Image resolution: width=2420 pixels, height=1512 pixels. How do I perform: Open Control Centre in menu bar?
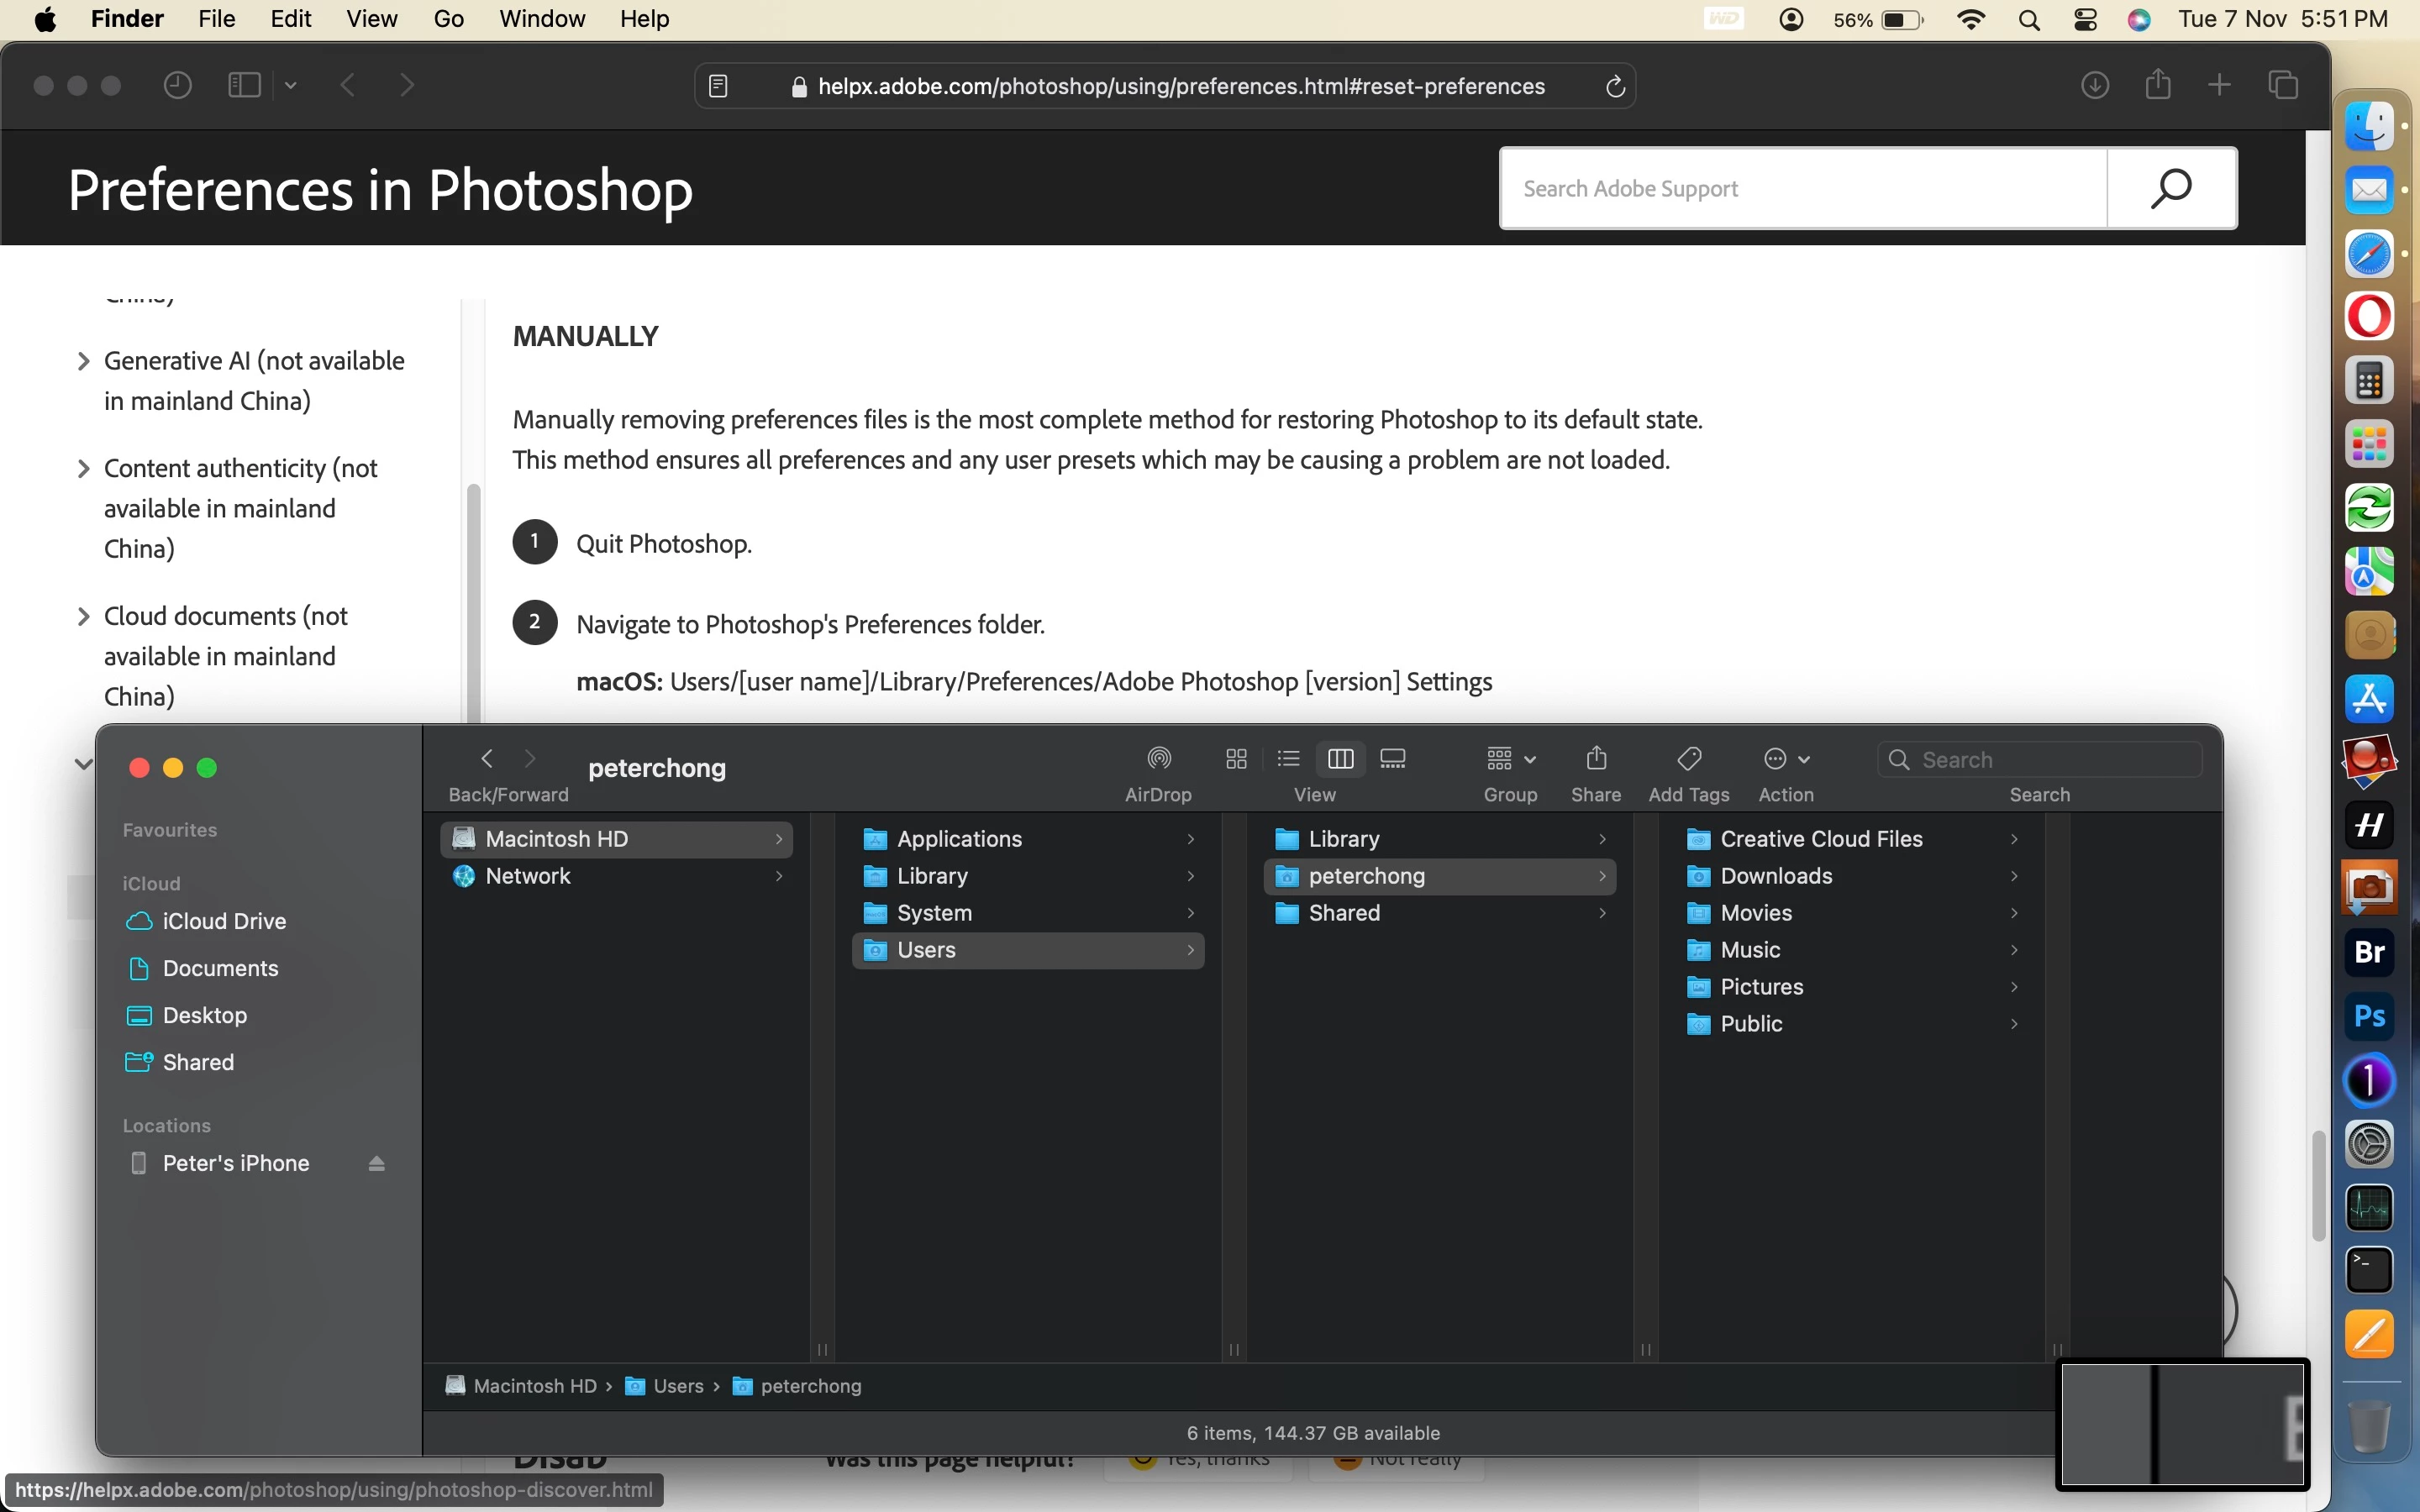click(2085, 19)
